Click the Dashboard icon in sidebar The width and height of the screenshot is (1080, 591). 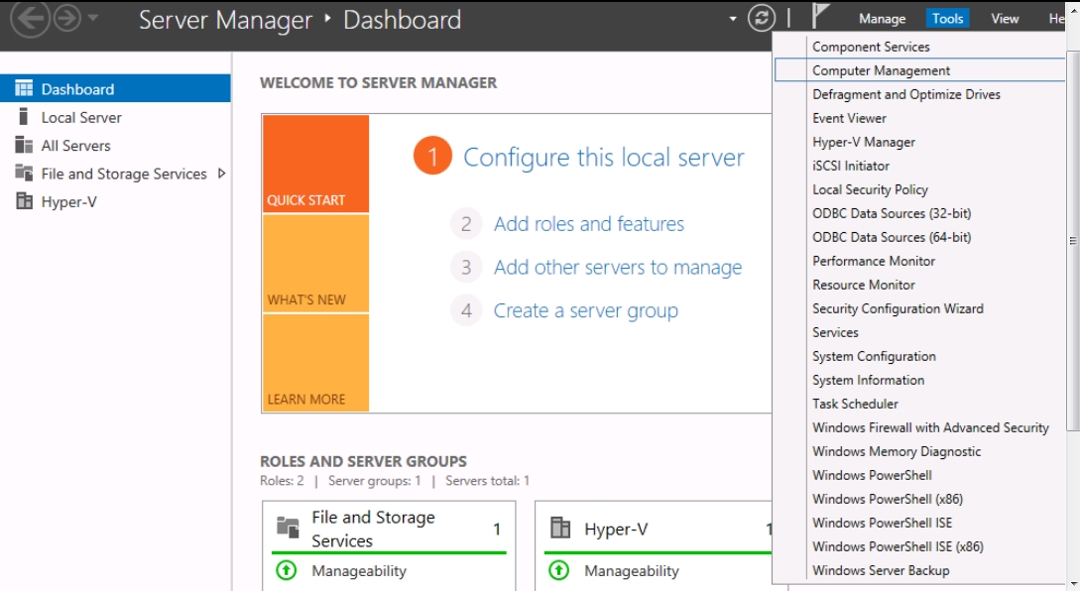[24, 89]
